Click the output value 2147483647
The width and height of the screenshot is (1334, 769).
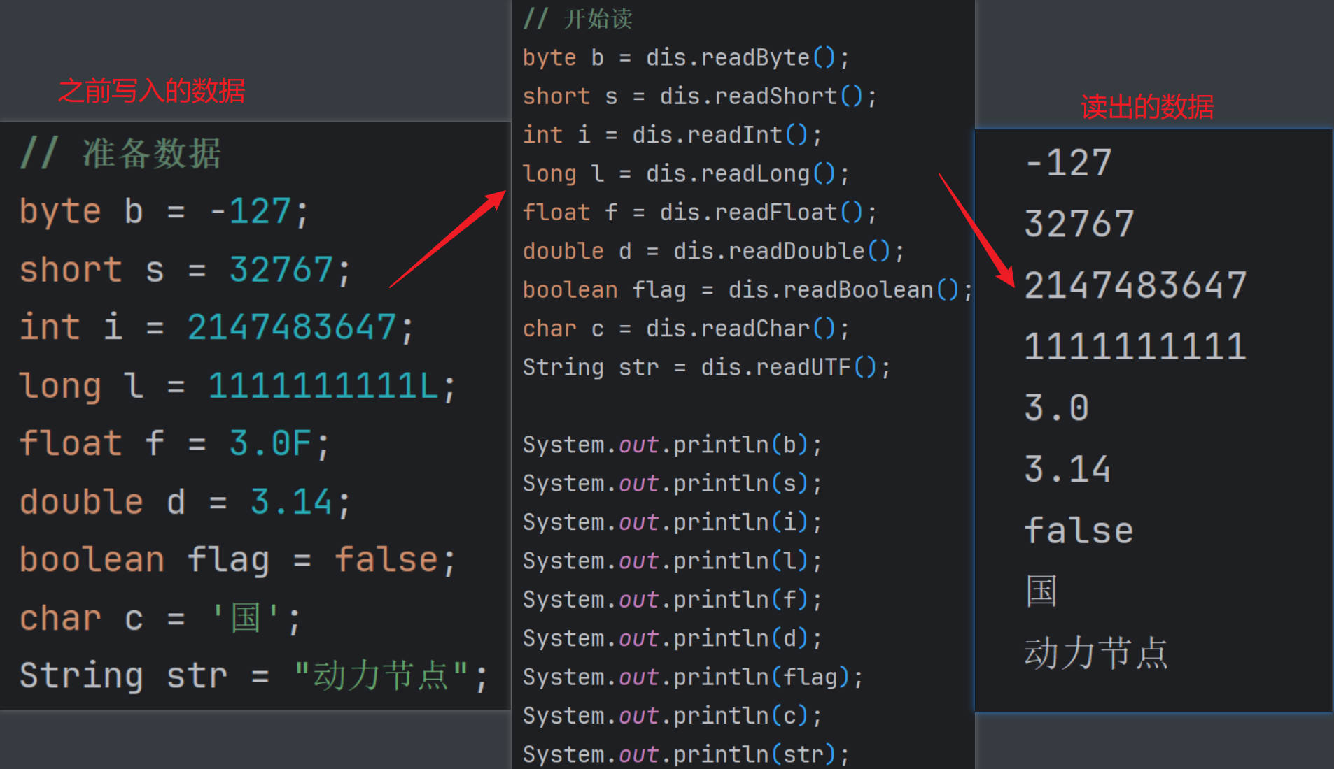tap(1135, 285)
